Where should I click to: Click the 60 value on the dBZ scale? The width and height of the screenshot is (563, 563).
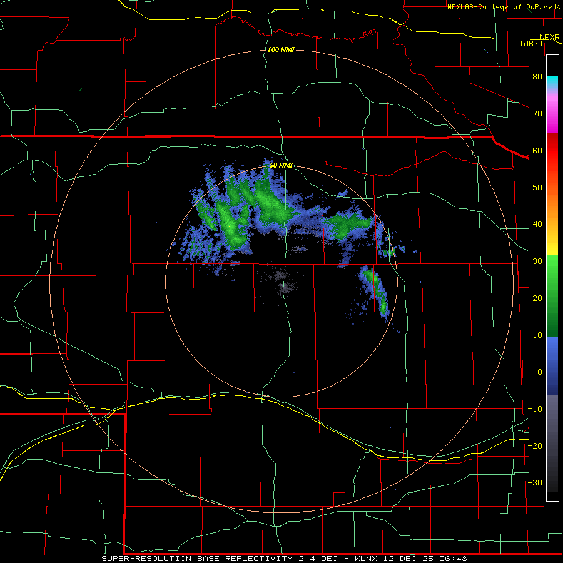(x=537, y=151)
